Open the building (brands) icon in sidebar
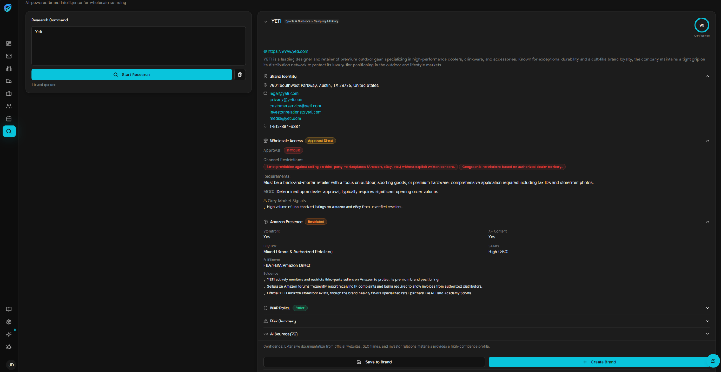This screenshot has height=372, width=721. pyautogui.click(x=9, y=69)
